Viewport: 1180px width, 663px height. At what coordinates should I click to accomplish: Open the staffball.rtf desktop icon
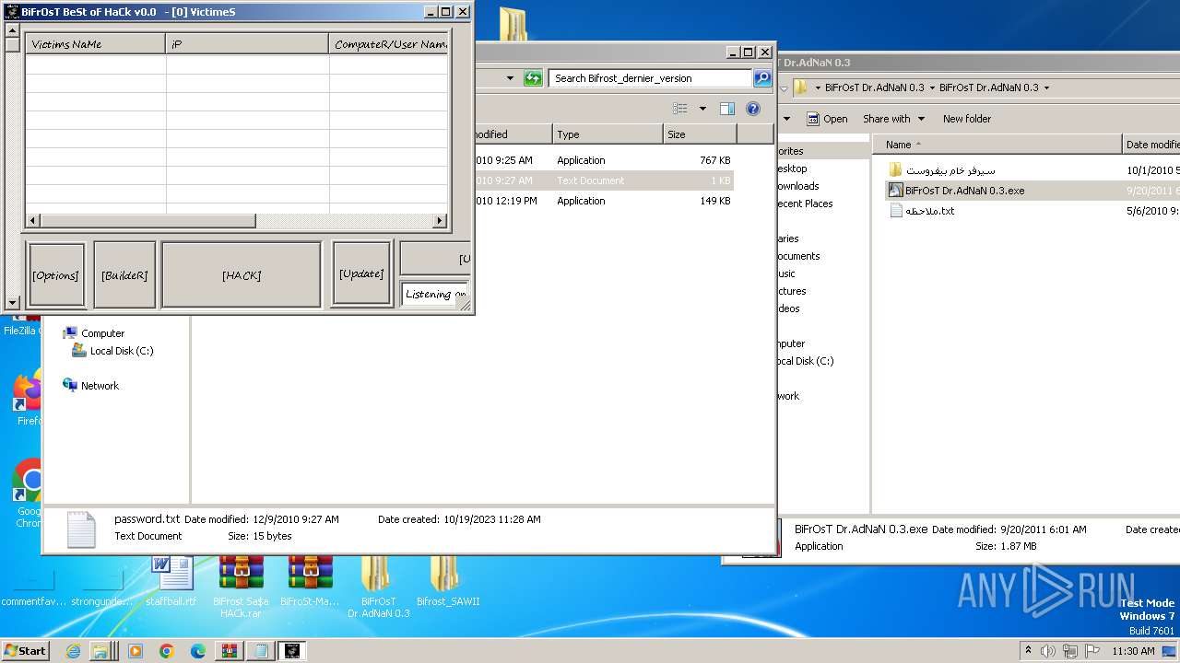point(171,580)
